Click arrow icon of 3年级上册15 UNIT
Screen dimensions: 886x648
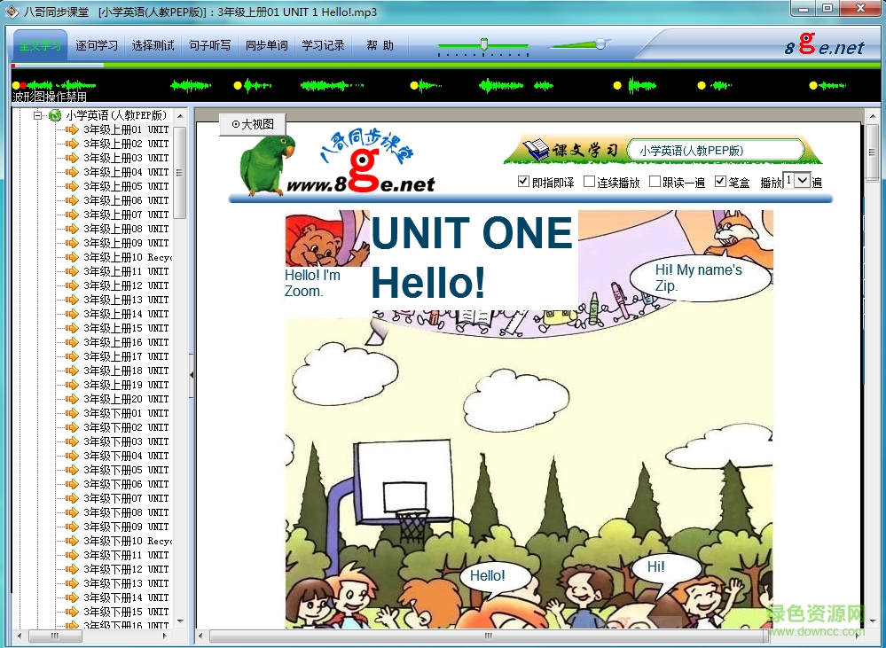coord(72,328)
